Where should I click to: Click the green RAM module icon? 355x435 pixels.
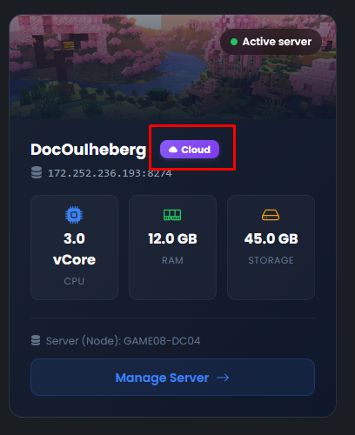[x=172, y=215]
